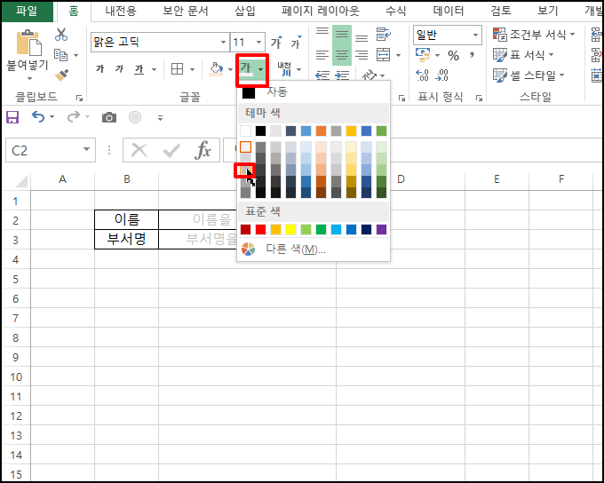The height and width of the screenshot is (483, 604).
Task: Open the Name Box dropdown arrow
Action: 87,150
